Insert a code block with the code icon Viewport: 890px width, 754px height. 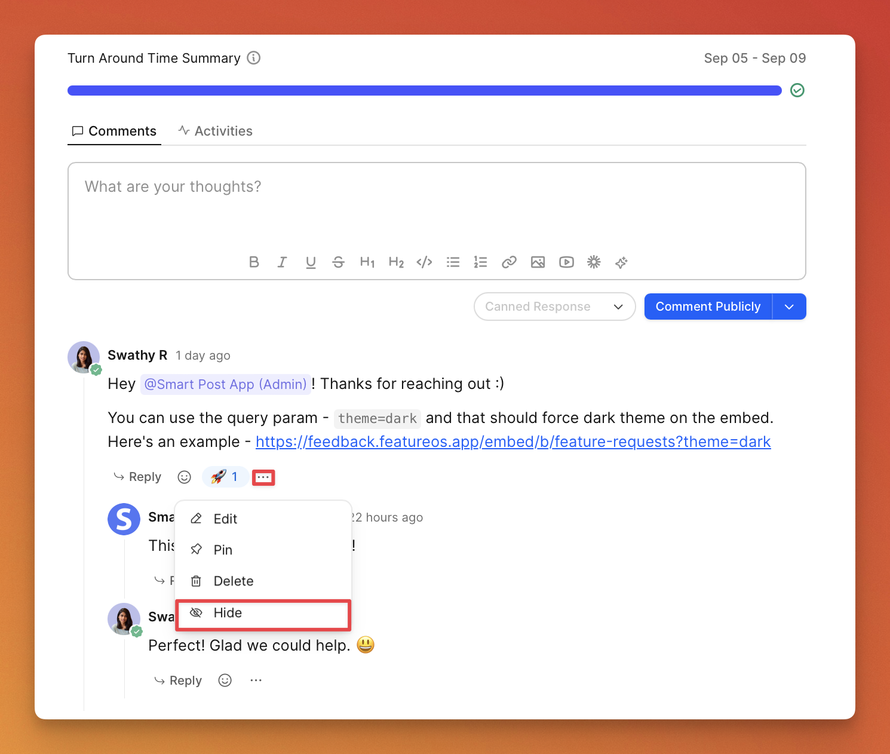pos(425,262)
